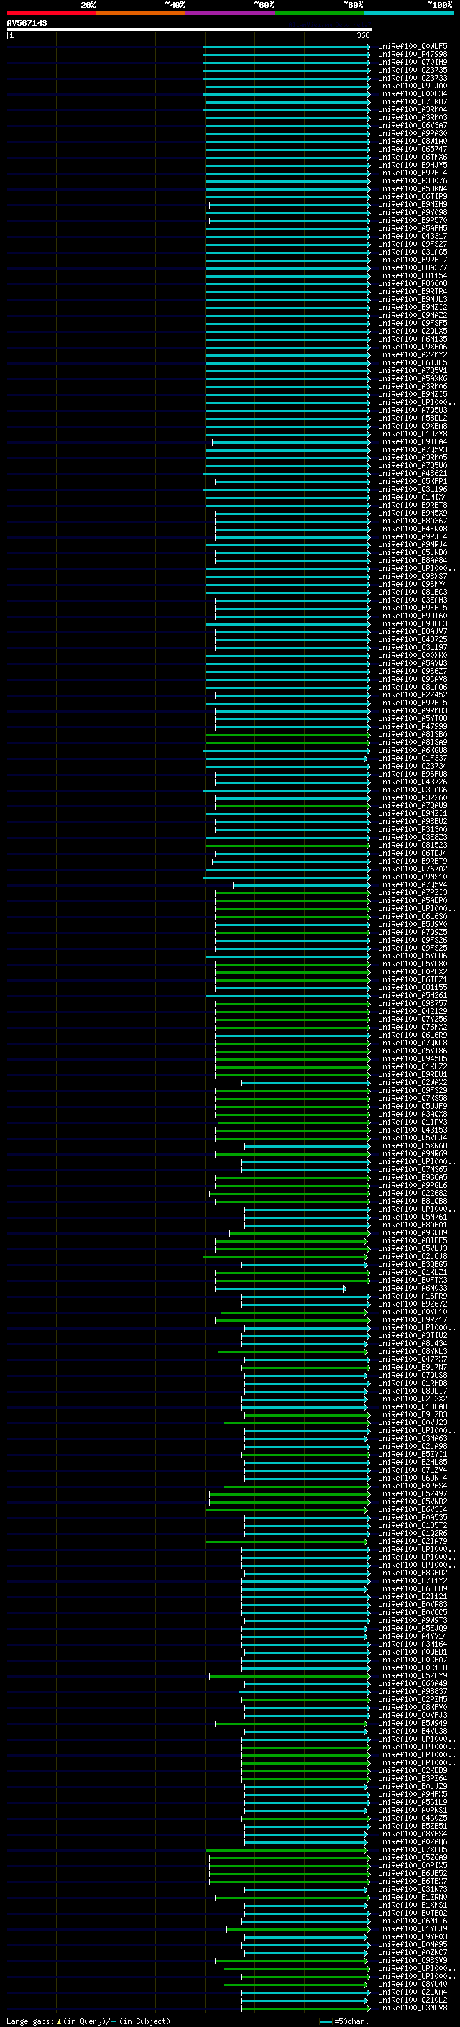Click the hit label UniRef100_C5YGD6
Screen dimensions: 460x2027
click(413, 956)
